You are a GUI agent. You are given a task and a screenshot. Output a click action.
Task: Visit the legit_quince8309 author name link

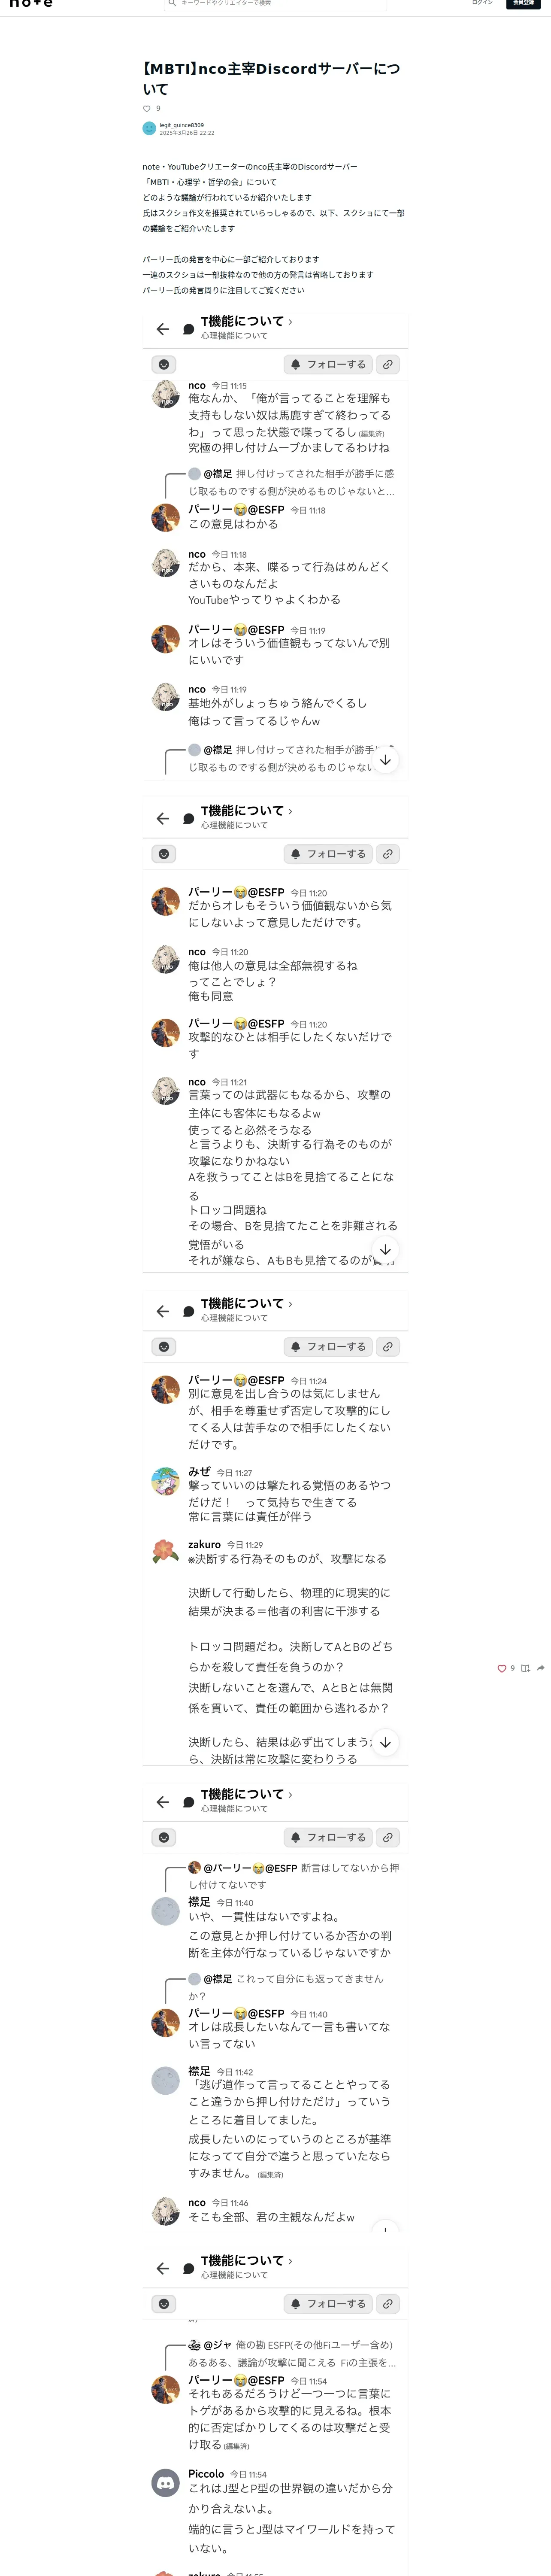click(x=182, y=125)
